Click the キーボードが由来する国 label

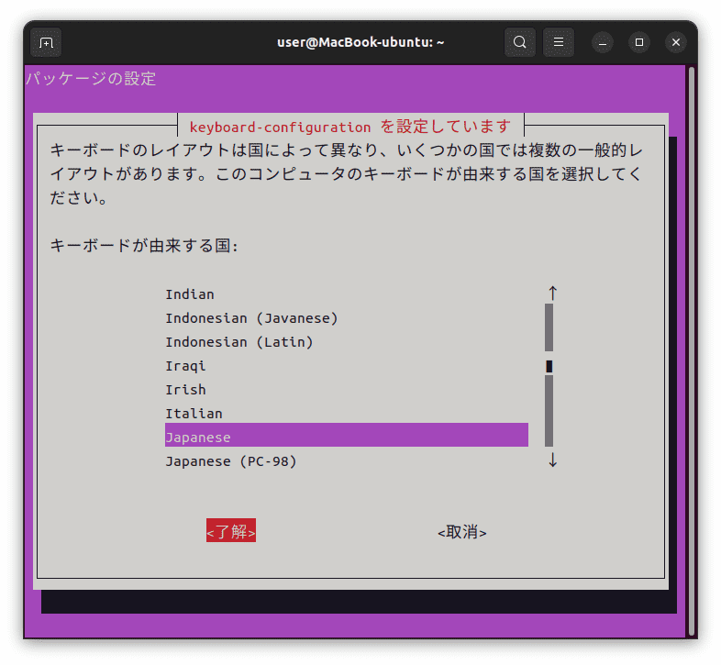point(144,246)
